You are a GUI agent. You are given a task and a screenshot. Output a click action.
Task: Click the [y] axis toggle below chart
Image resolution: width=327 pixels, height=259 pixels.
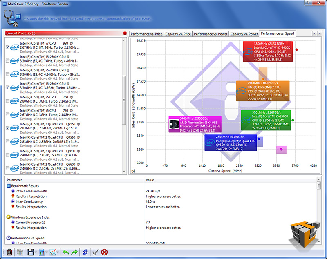pos(133,171)
